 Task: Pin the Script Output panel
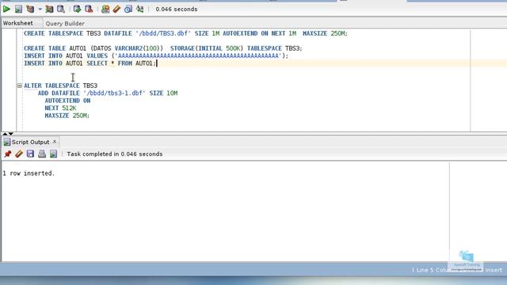7,154
